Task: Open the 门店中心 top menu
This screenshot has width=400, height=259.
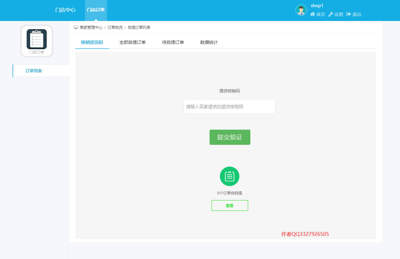Action: pos(65,10)
